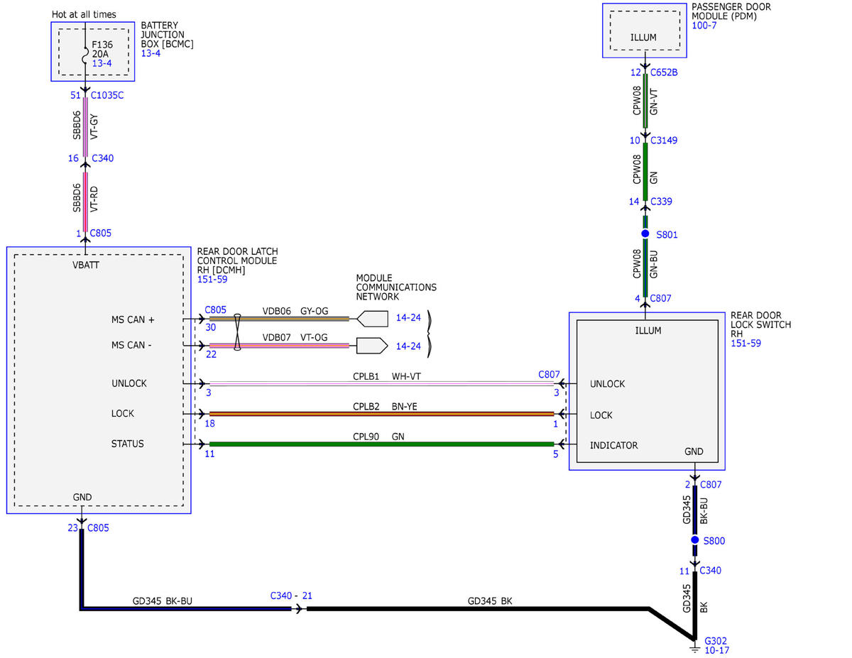This screenshot has width=852, height=658.
Task: Click the S800 splice label
Action: [714, 541]
